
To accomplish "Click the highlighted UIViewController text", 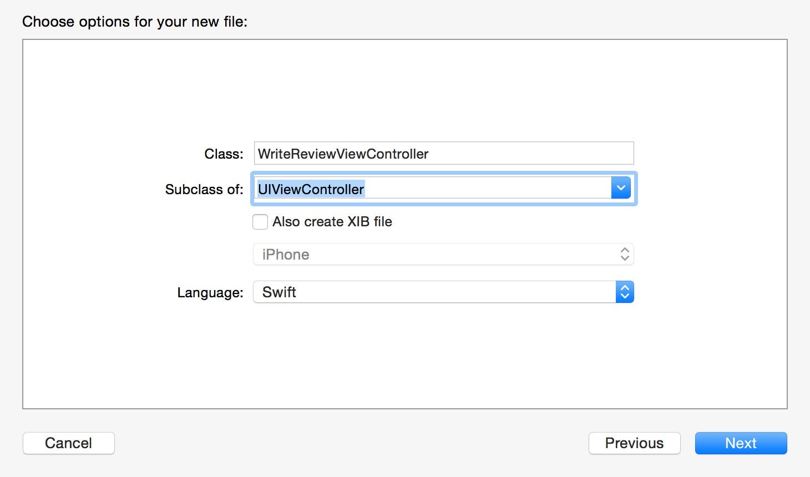I will (x=311, y=189).
